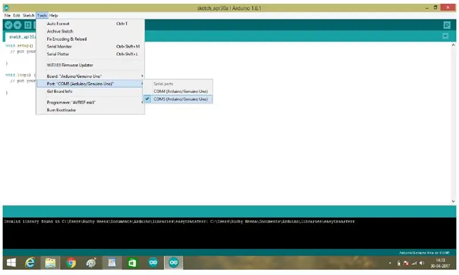Open the picture viewer taskbar icon

[112, 263]
